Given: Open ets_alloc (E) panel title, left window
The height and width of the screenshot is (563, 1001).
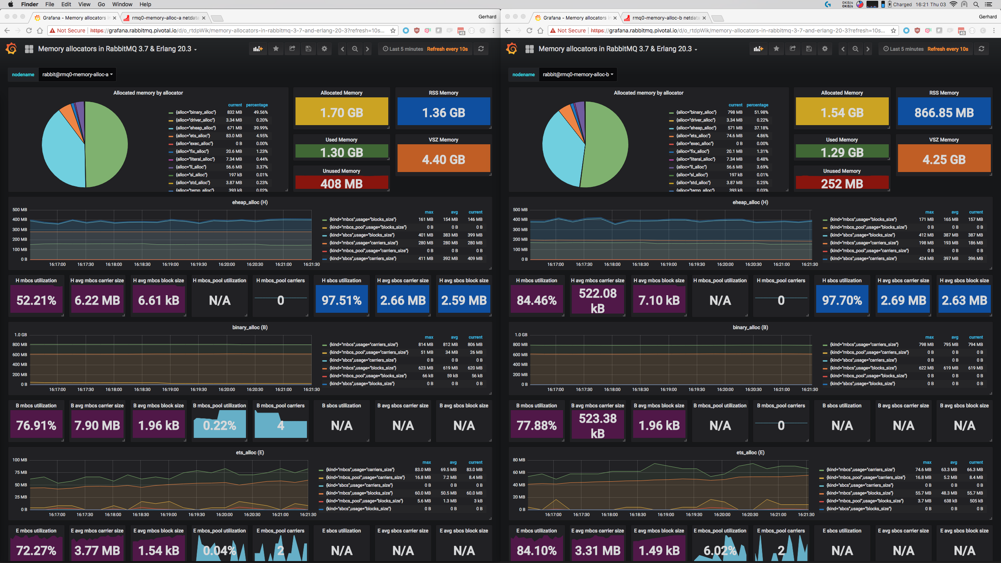Looking at the screenshot, I should [x=250, y=452].
